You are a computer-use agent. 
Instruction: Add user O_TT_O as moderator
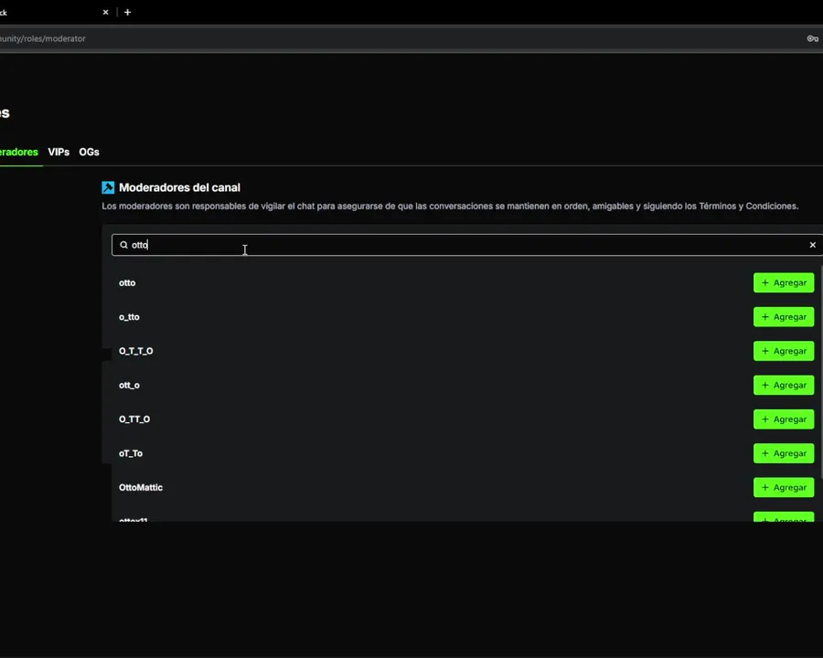pyautogui.click(x=784, y=419)
